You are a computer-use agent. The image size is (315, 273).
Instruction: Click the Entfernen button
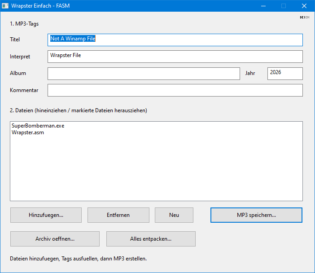[118, 215]
